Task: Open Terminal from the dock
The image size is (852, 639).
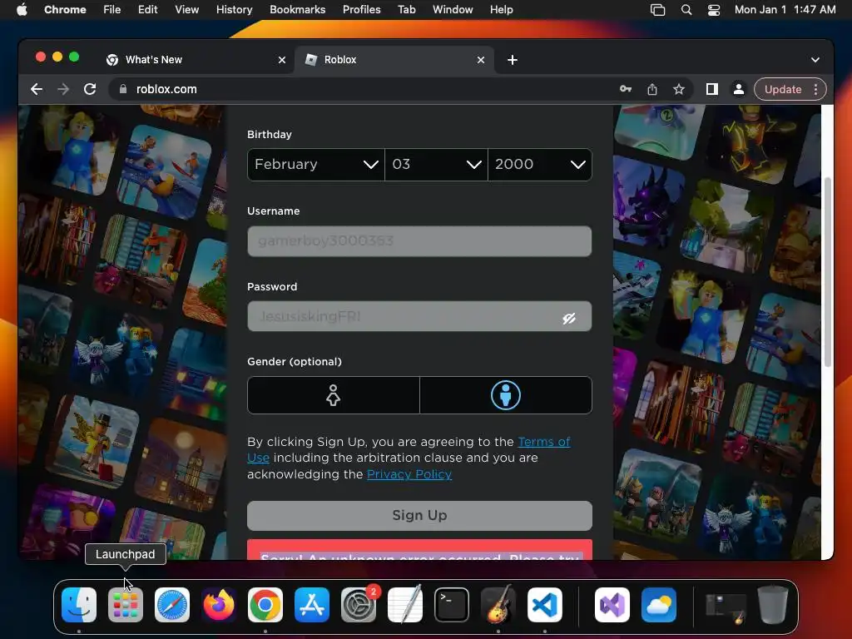Action: [452, 605]
